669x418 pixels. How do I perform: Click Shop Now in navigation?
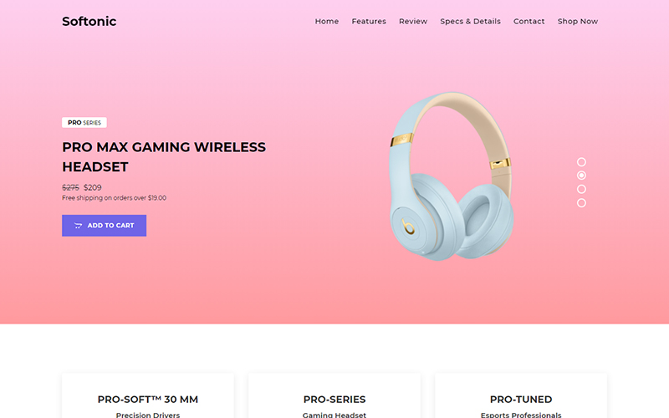(578, 22)
